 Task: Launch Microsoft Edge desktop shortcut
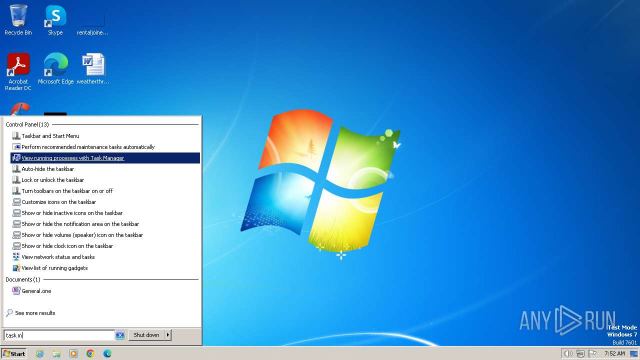pyautogui.click(x=55, y=69)
